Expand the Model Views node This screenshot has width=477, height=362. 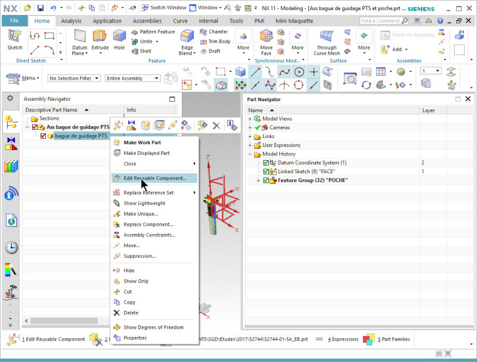click(250, 118)
